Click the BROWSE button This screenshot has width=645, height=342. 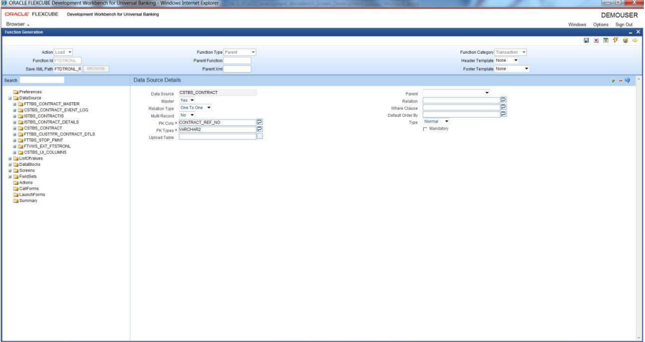(x=96, y=69)
